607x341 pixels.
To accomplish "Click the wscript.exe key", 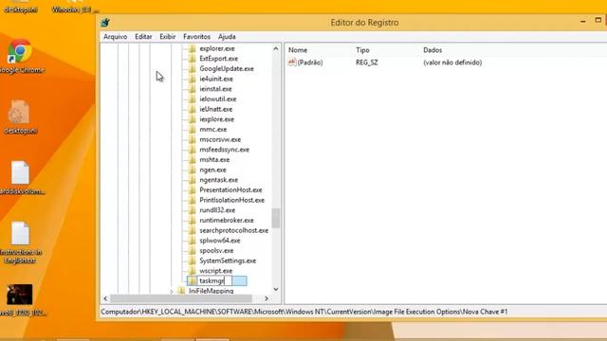I will point(216,271).
